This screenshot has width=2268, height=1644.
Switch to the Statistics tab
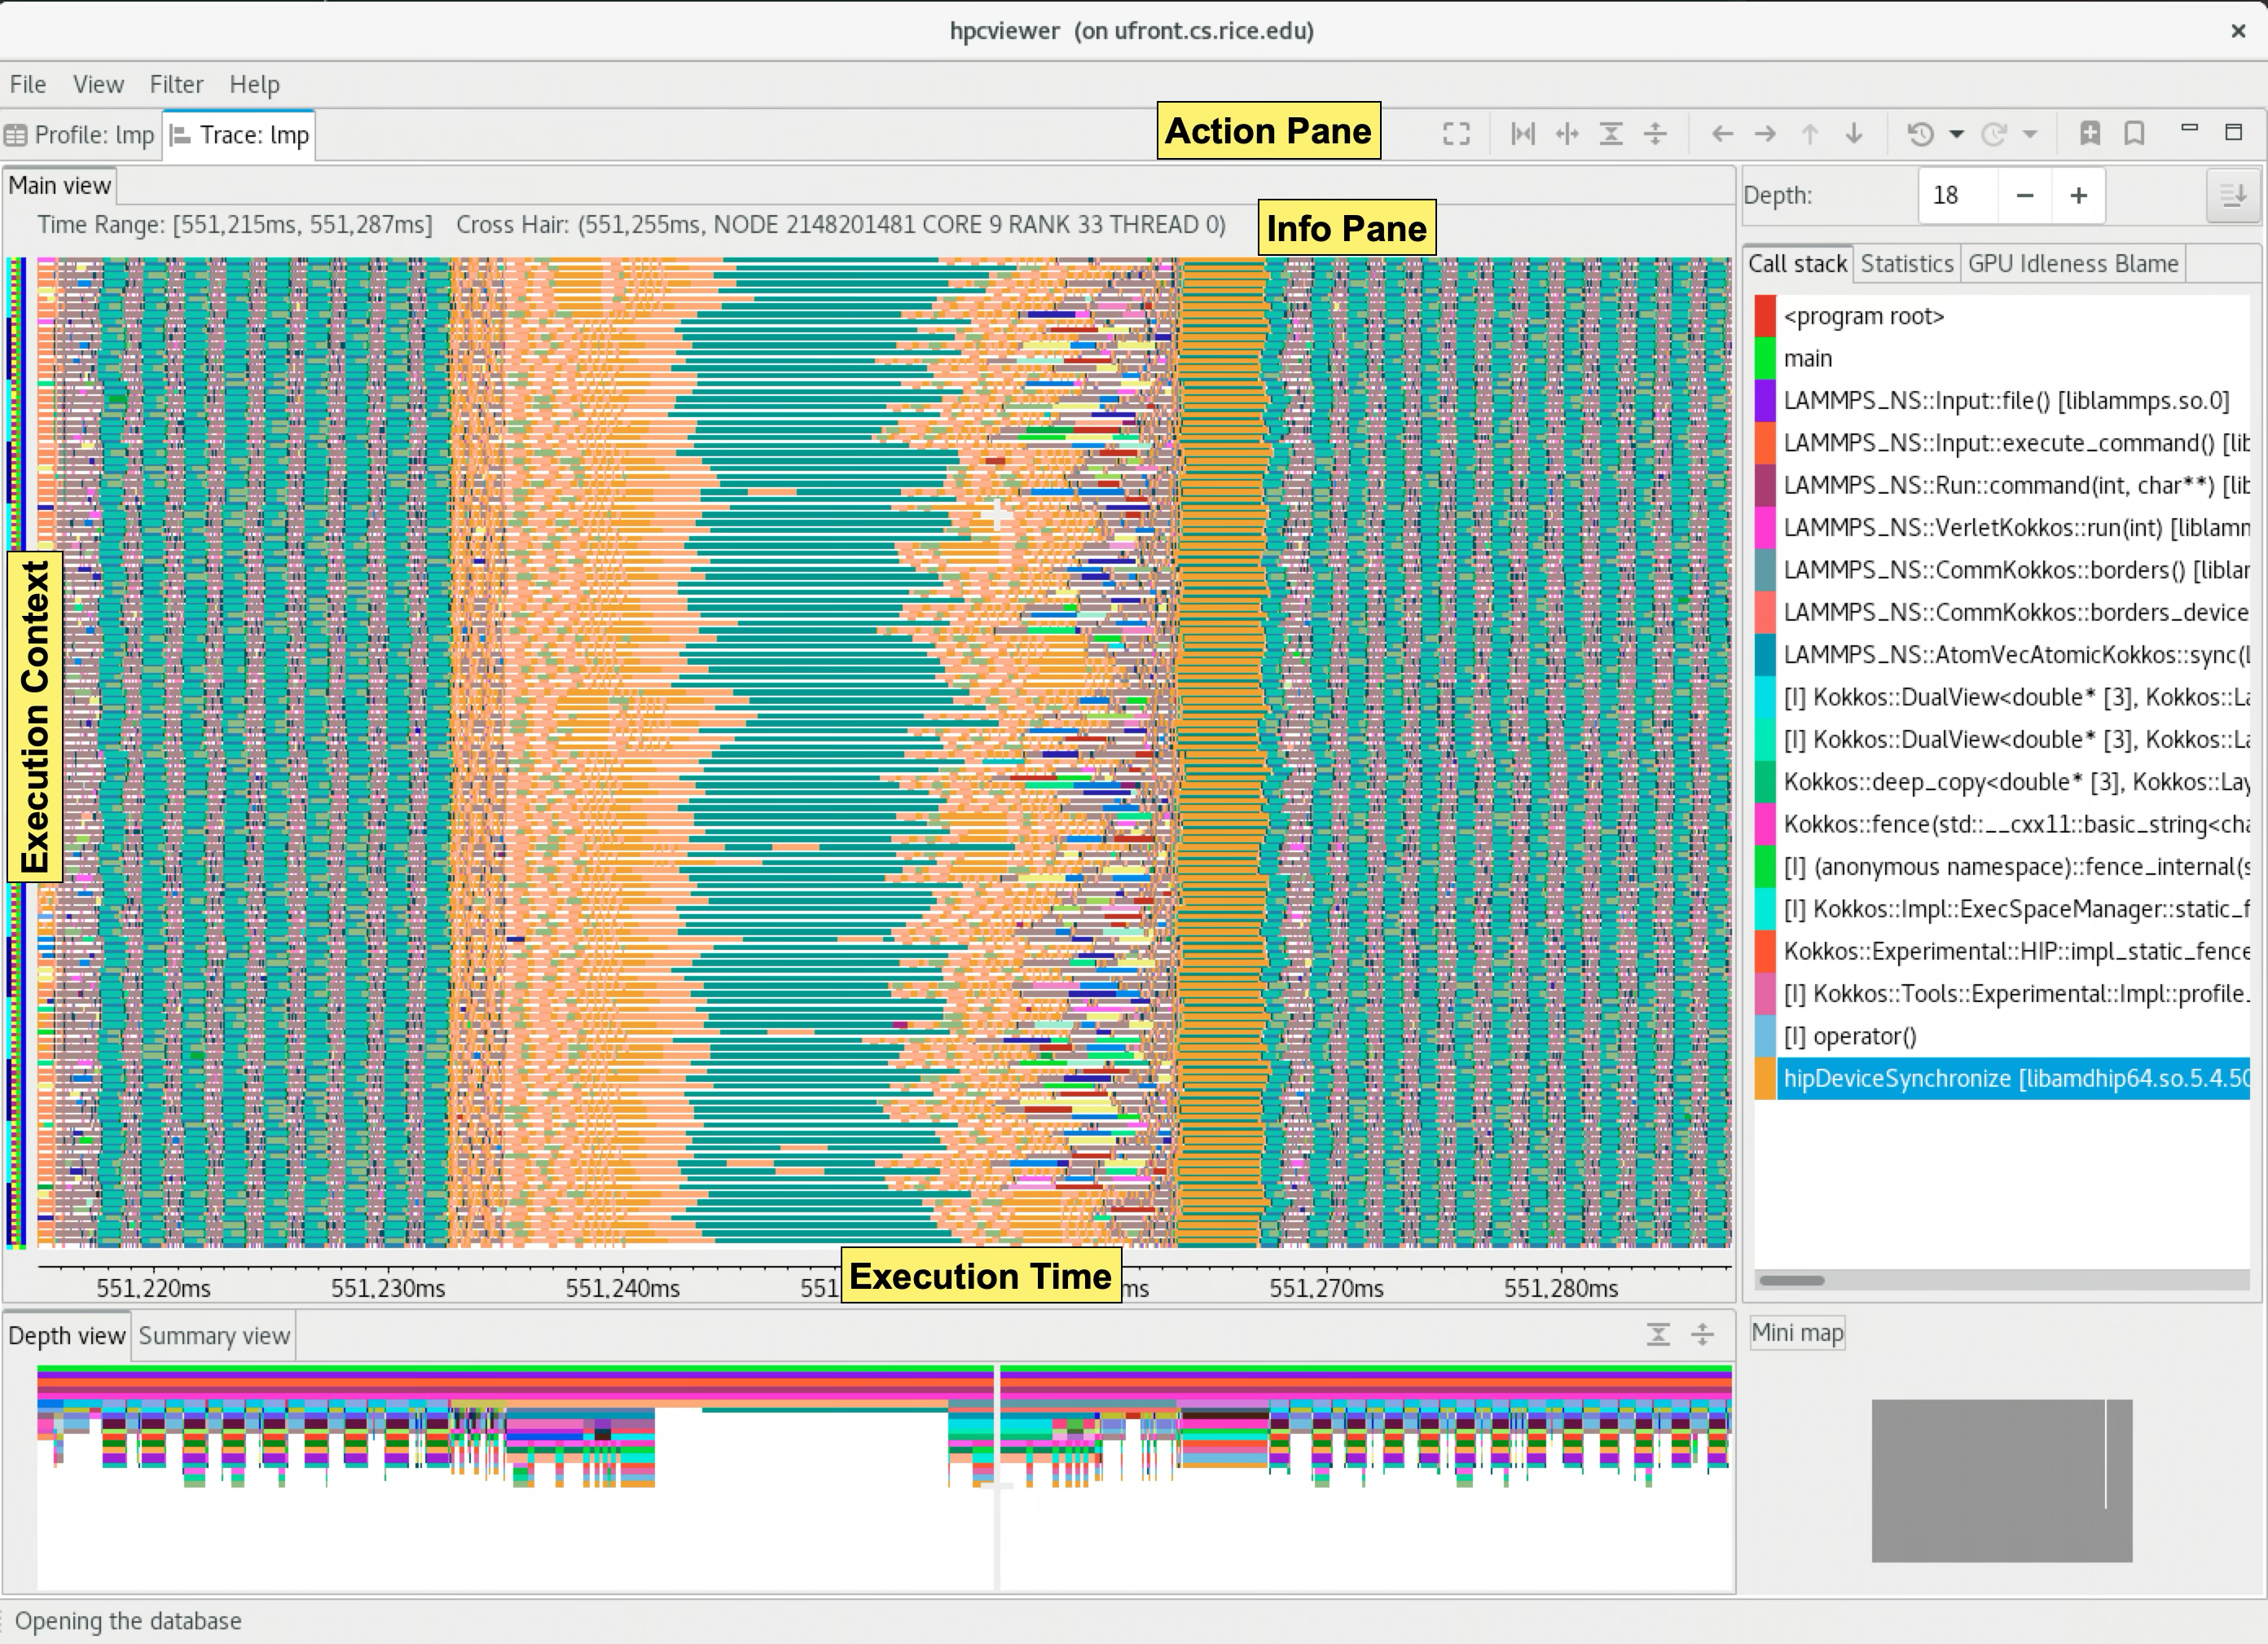1906,263
